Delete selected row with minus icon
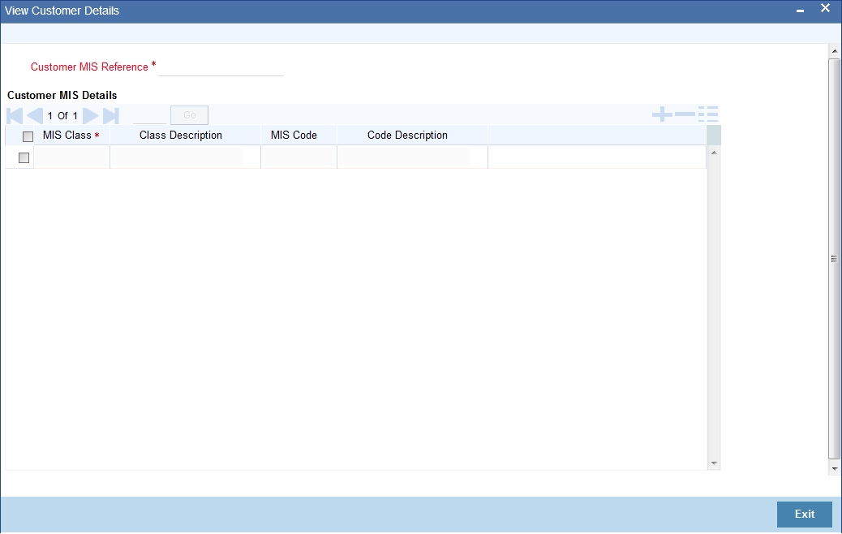The height and width of the screenshot is (534, 842). 685,114
